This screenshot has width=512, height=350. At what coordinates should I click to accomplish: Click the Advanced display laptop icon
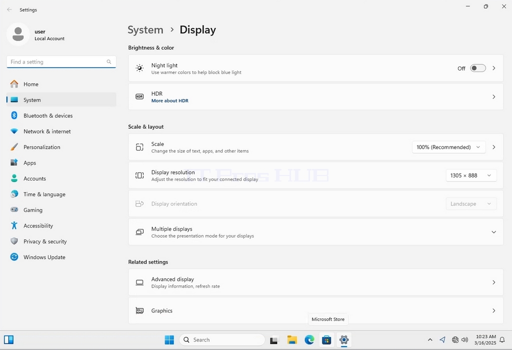click(x=139, y=282)
